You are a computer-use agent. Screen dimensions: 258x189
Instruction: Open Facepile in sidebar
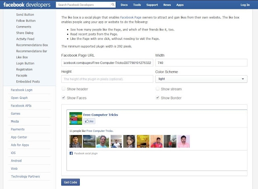[21, 76]
